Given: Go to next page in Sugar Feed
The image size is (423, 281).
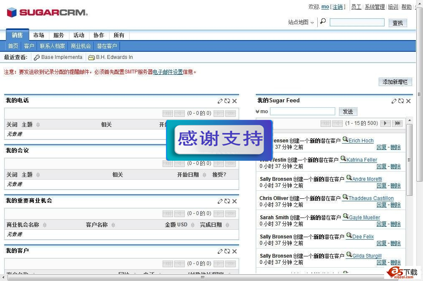Looking at the screenshot, I should tap(385, 124).
